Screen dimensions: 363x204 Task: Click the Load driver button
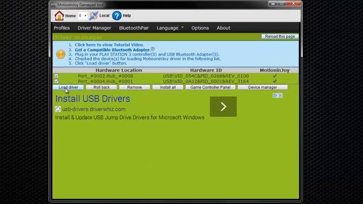click(x=68, y=87)
